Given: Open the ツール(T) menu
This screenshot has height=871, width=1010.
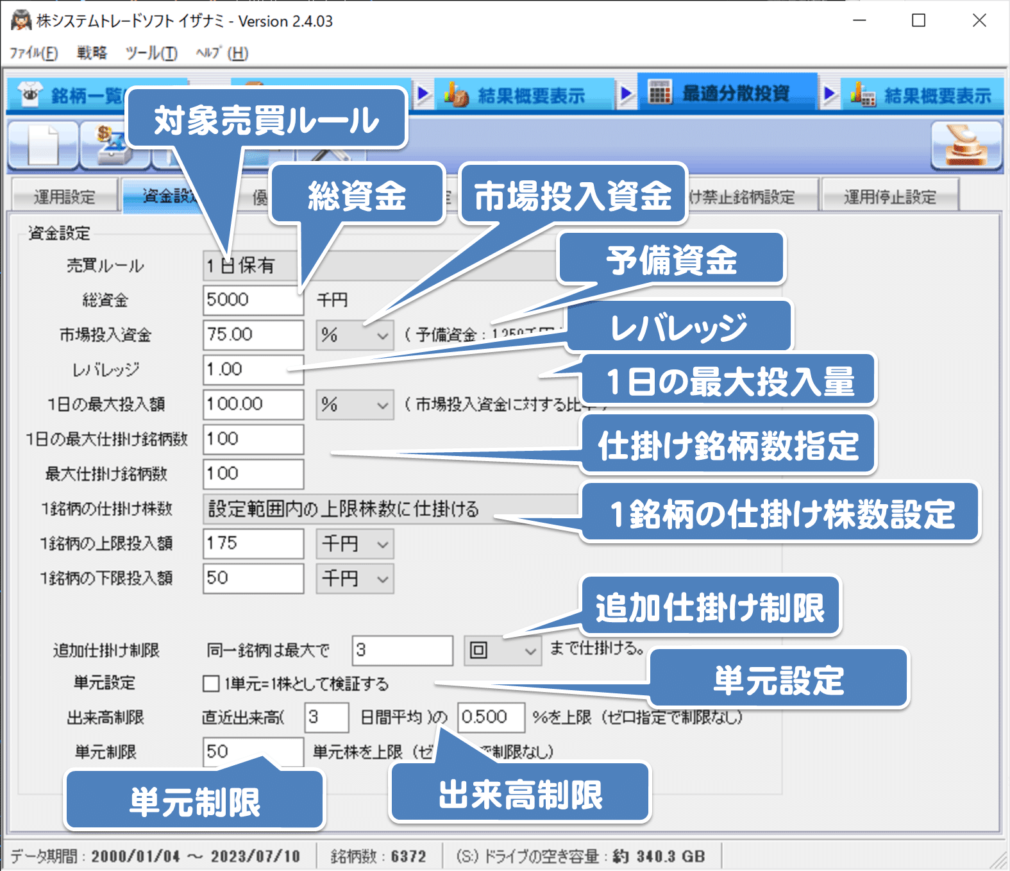Looking at the screenshot, I should [x=151, y=53].
